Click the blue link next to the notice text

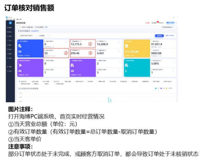[46, 27]
